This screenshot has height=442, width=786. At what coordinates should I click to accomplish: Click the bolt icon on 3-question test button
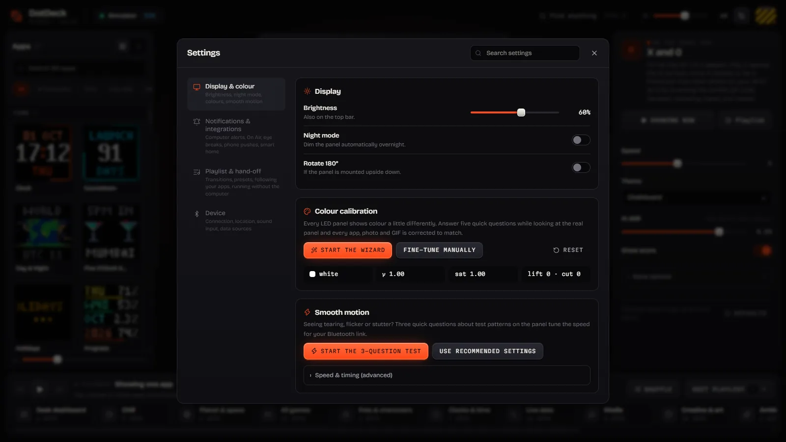point(314,351)
